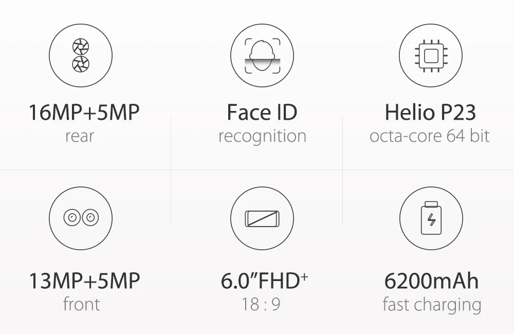
Task: Select the '18 : 9' aspect ratio text
Action: [261, 304]
